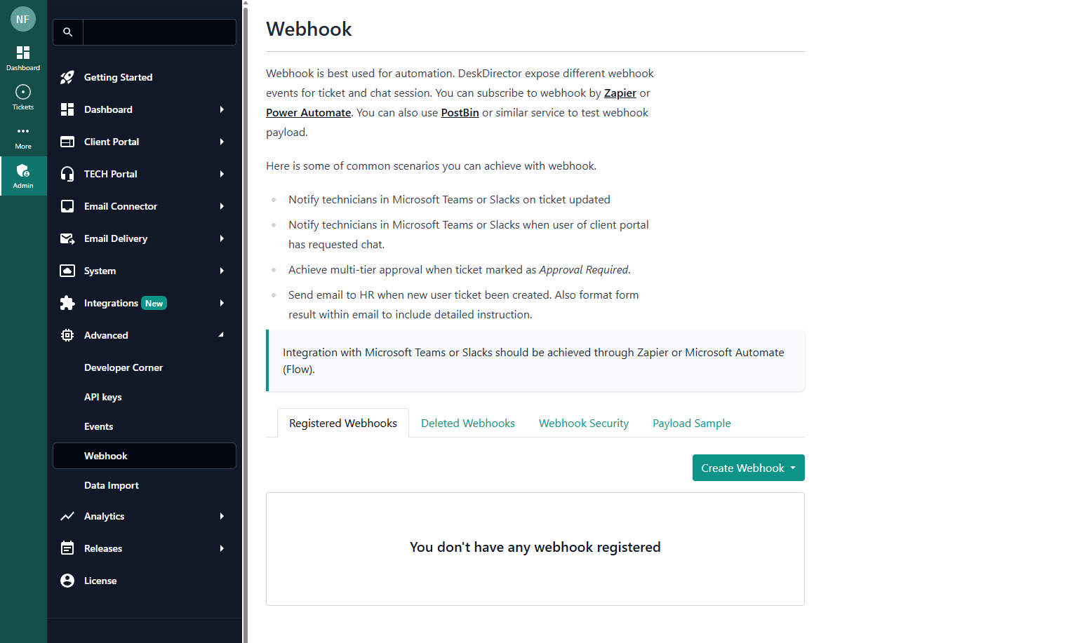
Task: Click the TECH Portal headset icon
Action: point(67,174)
